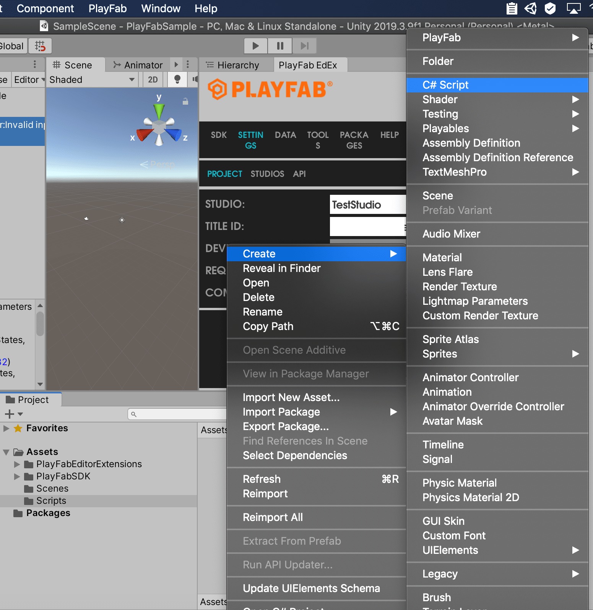593x610 pixels.
Task: Open the TOOLS section in PlayFab
Action: click(x=318, y=140)
